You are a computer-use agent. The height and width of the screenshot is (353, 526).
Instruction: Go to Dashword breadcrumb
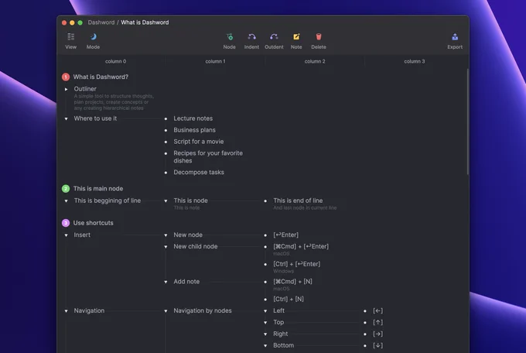(101, 22)
